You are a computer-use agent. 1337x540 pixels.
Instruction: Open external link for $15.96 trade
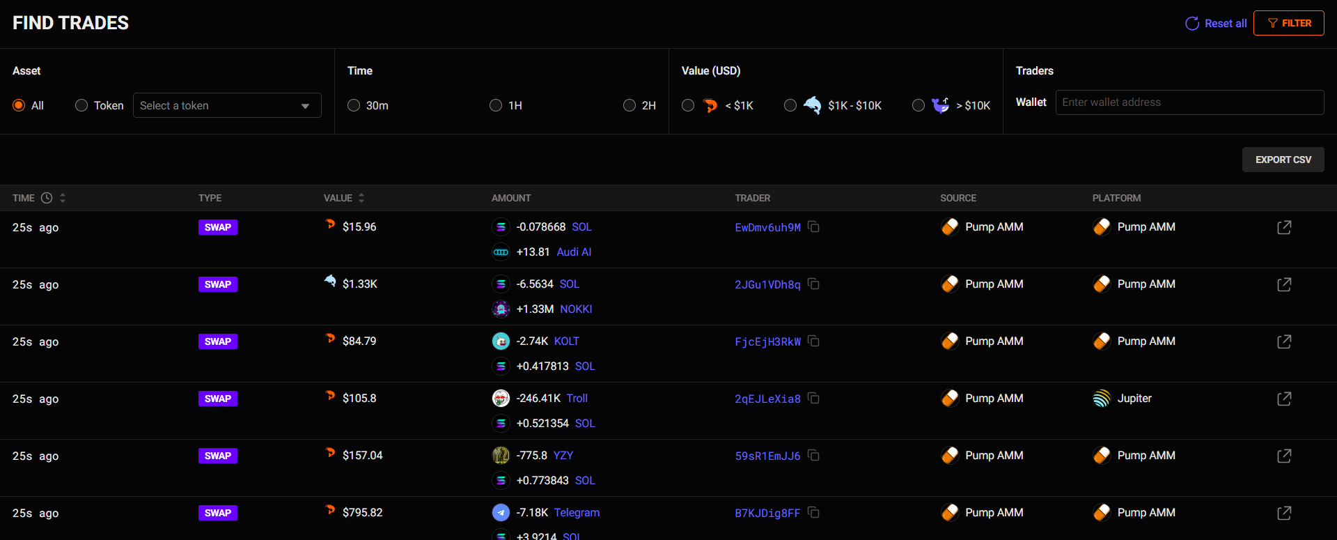pos(1284,227)
